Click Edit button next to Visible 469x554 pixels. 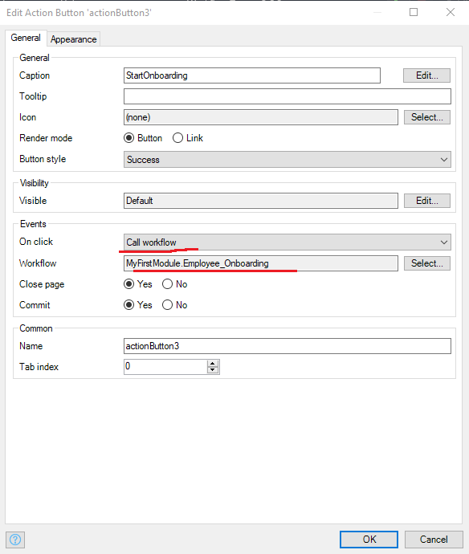coord(426,201)
